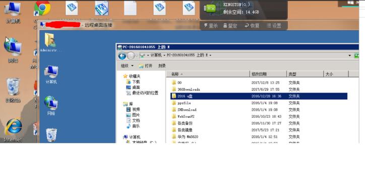Viewport: 365px width, 196px height.
Task: Click the remote desktop connection title icon
Action: coord(42,25)
